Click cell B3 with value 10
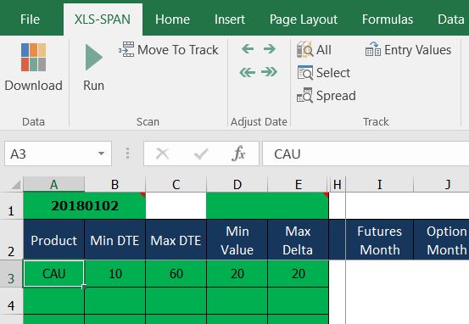469x324 pixels. tap(114, 274)
